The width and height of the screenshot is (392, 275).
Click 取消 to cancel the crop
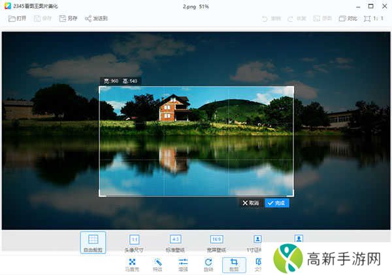click(251, 203)
